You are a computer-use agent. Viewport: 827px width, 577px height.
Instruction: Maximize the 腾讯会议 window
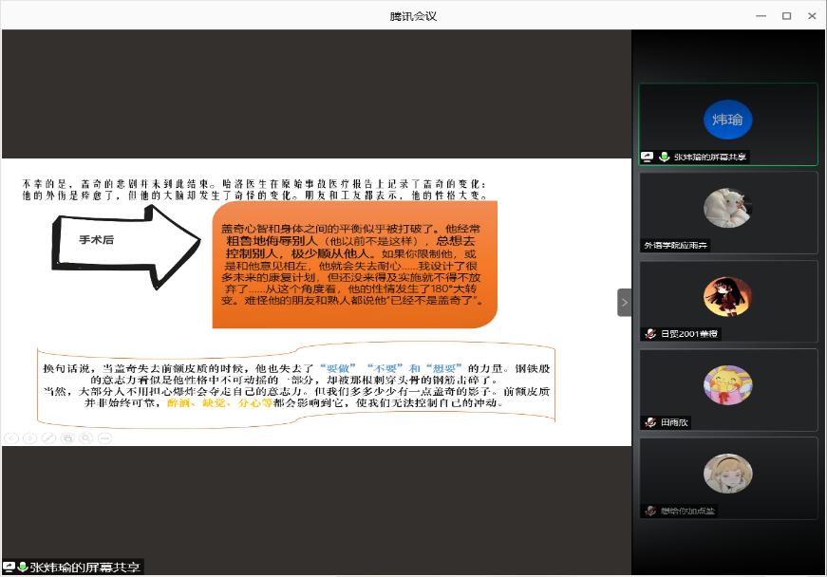pyautogui.click(x=786, y=15)
